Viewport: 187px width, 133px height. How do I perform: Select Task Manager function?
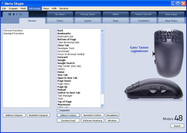pos(65,96)
